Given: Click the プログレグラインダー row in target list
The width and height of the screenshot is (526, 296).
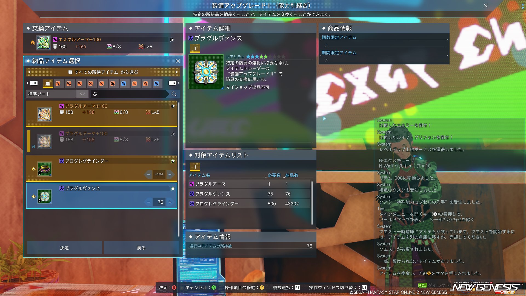Looking at the screenshot, I should [x=249, y=204].
